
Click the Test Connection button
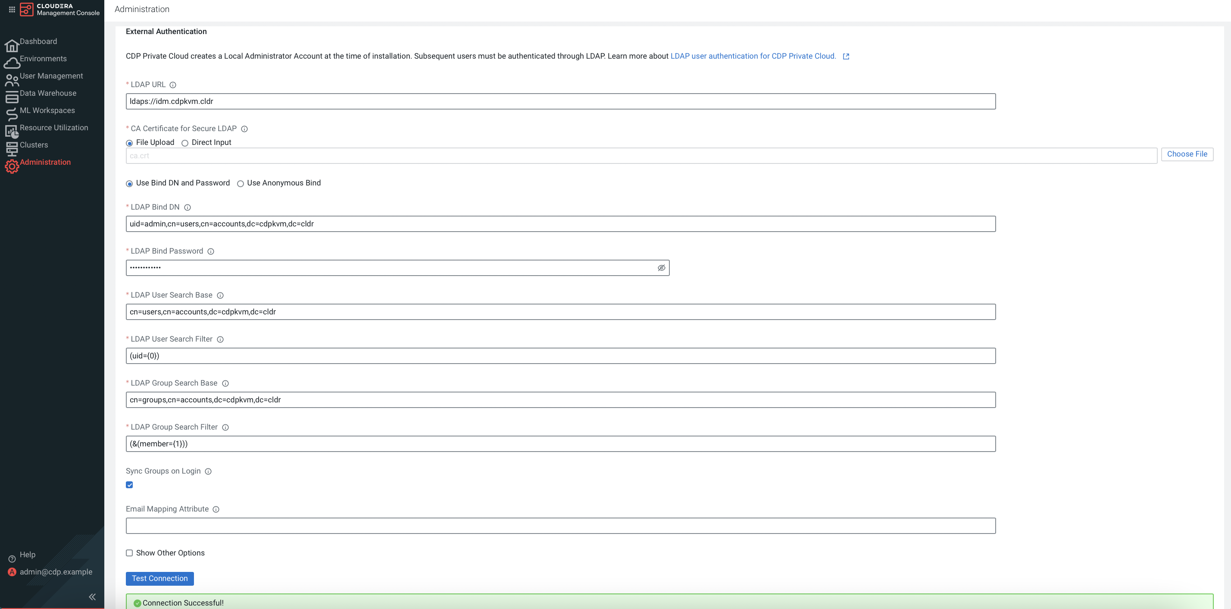(159, 578)
